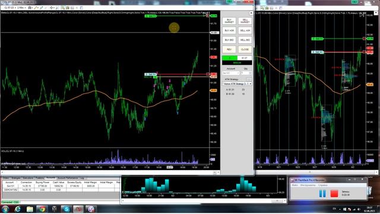Open Google Chrome from the taskbar
Image resolution: width=380 pixels, height=214 pixels.
(42, 209)
